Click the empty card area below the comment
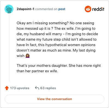 point(58,78)
